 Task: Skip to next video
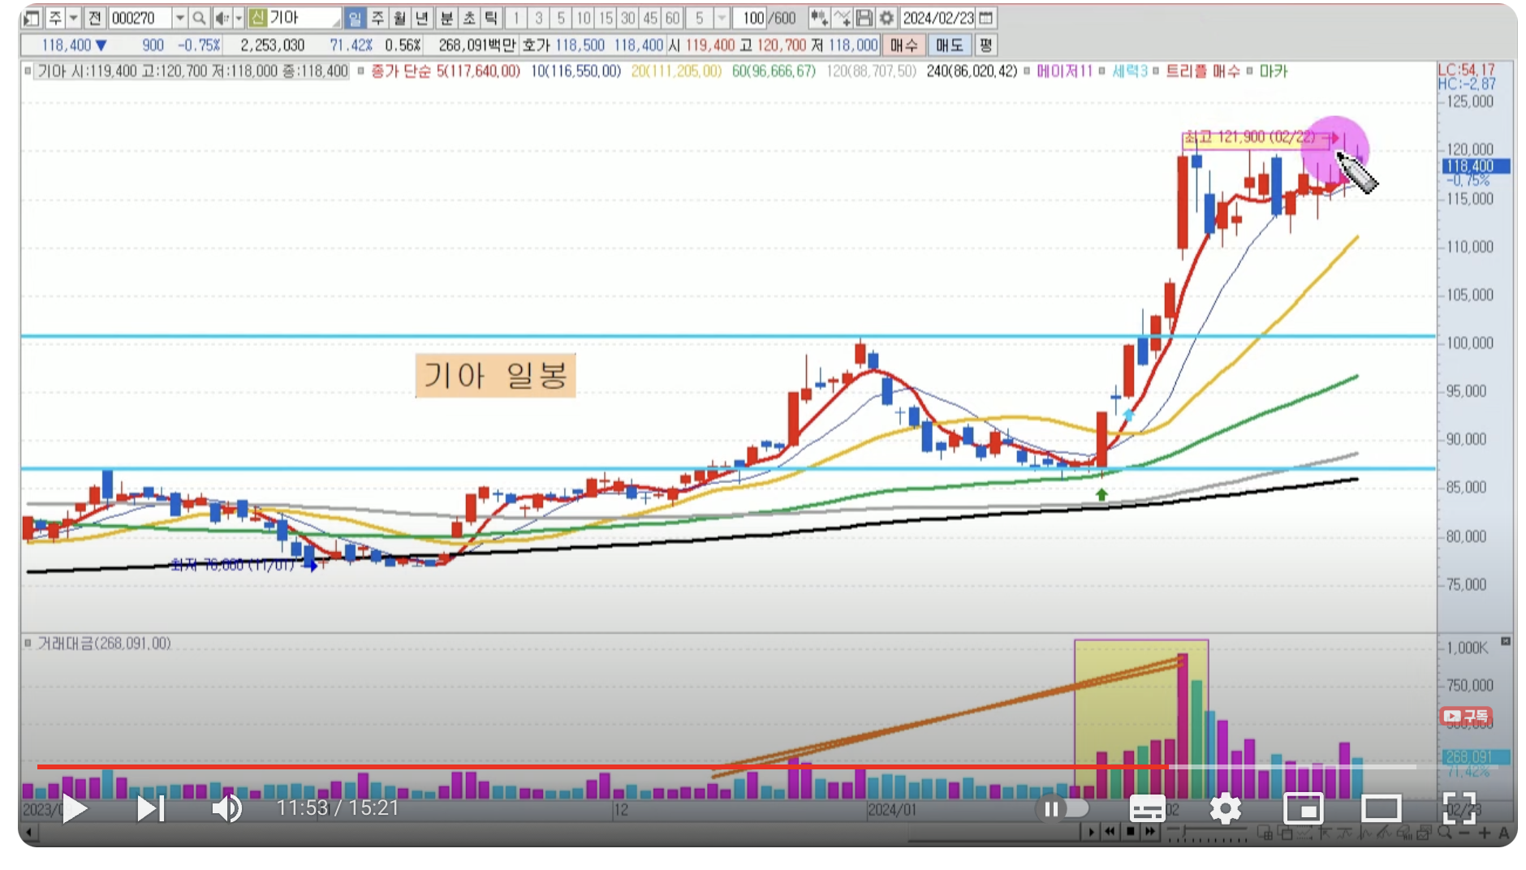[x=151, y=808]
